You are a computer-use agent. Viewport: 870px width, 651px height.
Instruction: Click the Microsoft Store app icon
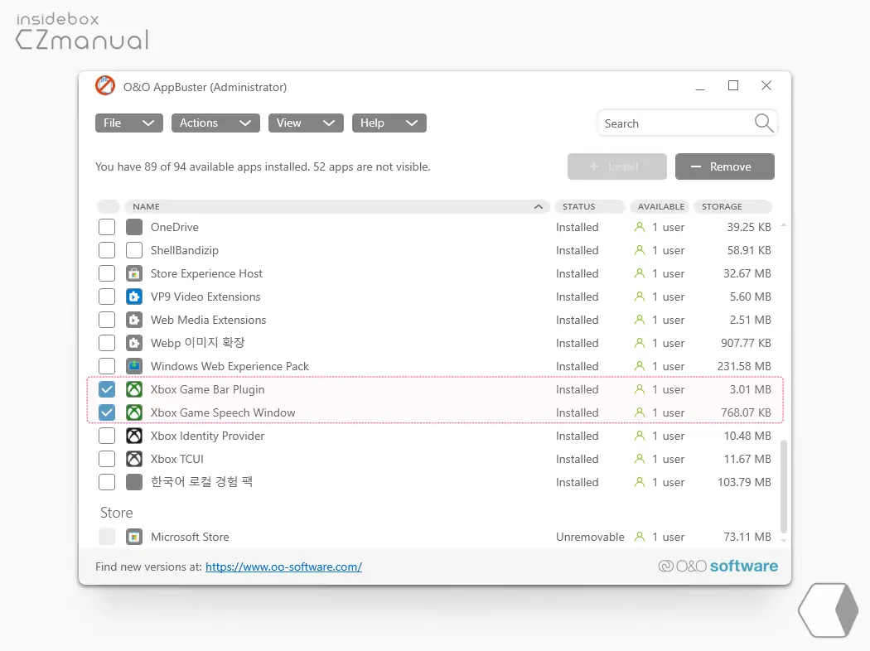[133, 537]
